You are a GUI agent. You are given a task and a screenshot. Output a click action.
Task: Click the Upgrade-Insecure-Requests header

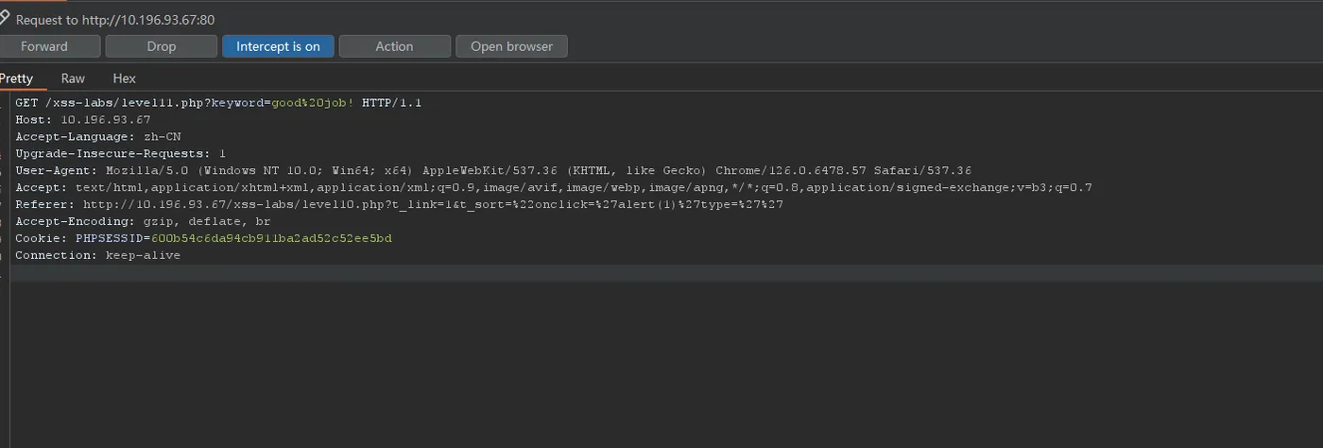pos(121,153)
